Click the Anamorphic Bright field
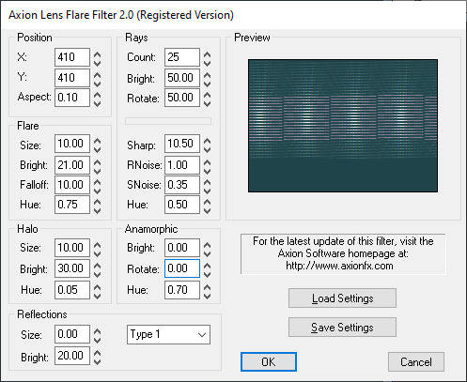This screenshot has height=382, width=467. click(182, 248)
